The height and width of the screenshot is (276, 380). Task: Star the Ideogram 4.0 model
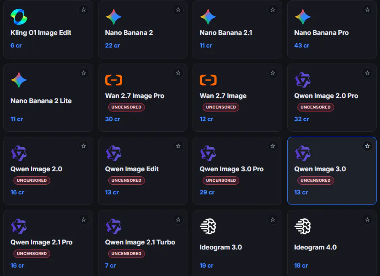(367, 220)
